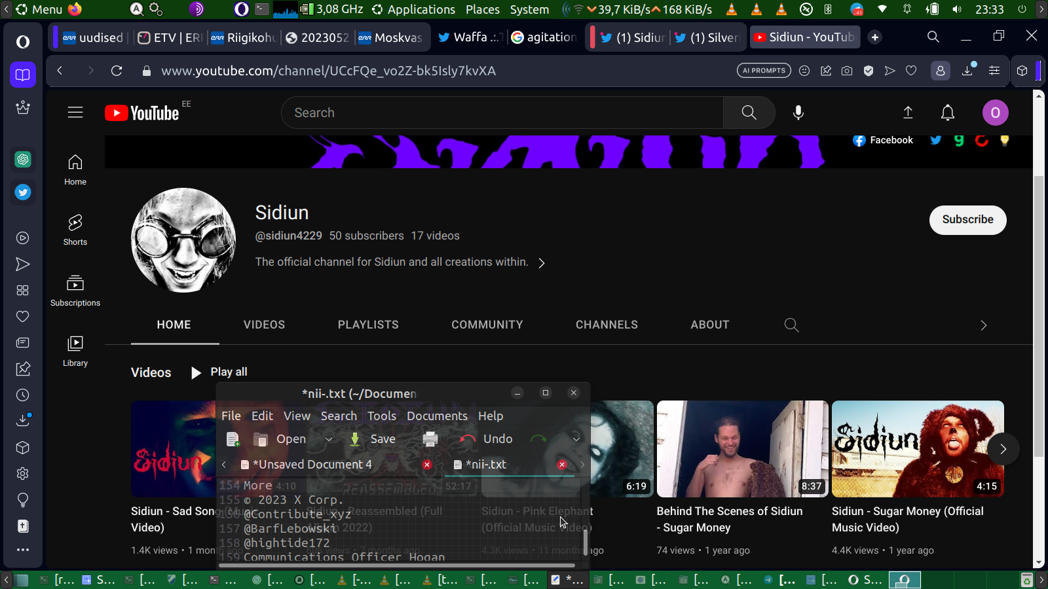The image size is (1048, 589).
Task: Open Shorts from YouTube sidebar
Action: click(x=75, y=230)
